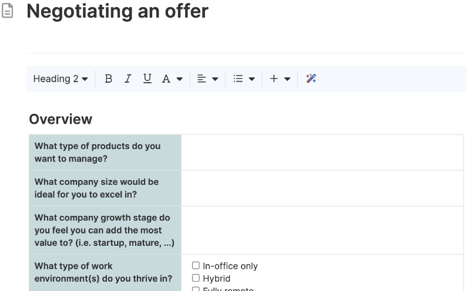Click the plus insert icon
The height and width of the screenshot is (291, 470).
point(274,79)
